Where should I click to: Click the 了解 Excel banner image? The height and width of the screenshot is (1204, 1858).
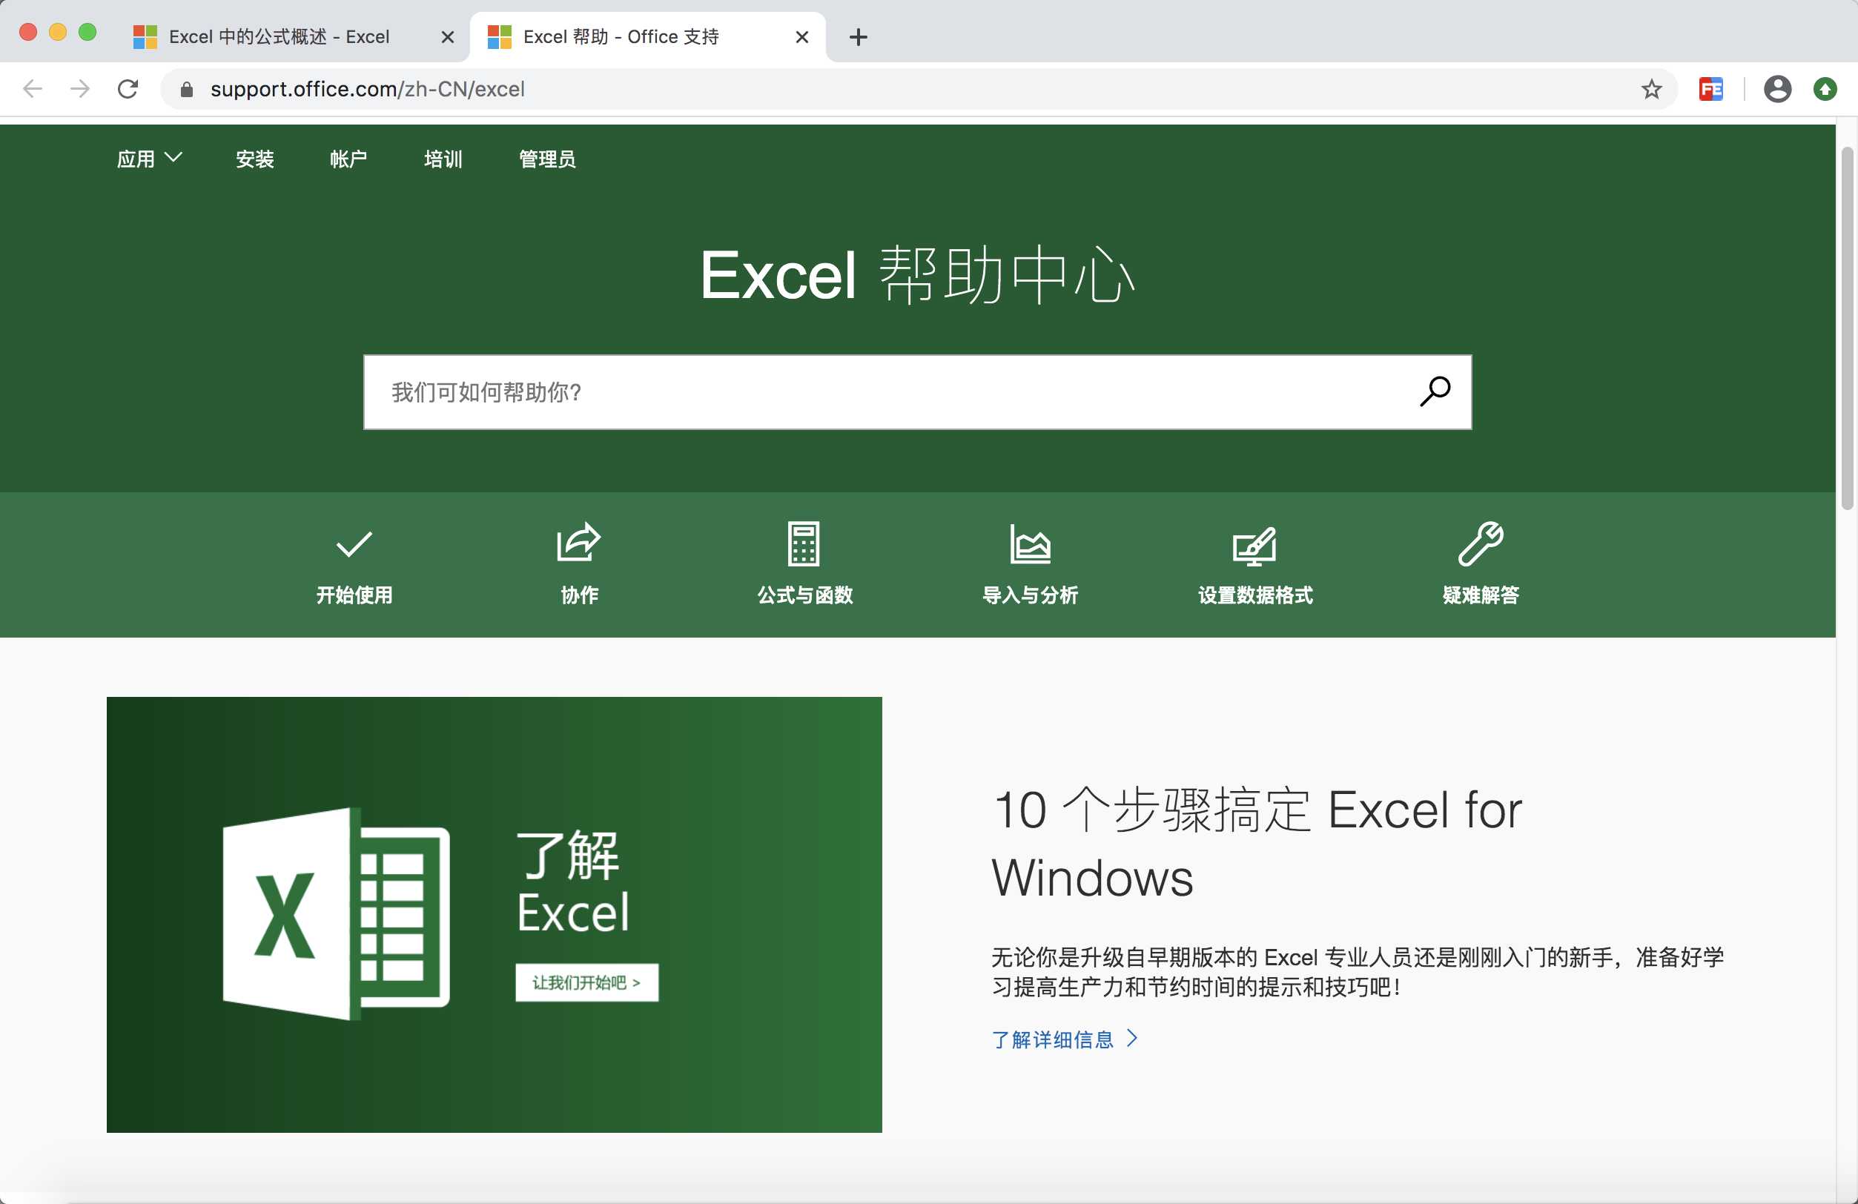tap(495, 914)
